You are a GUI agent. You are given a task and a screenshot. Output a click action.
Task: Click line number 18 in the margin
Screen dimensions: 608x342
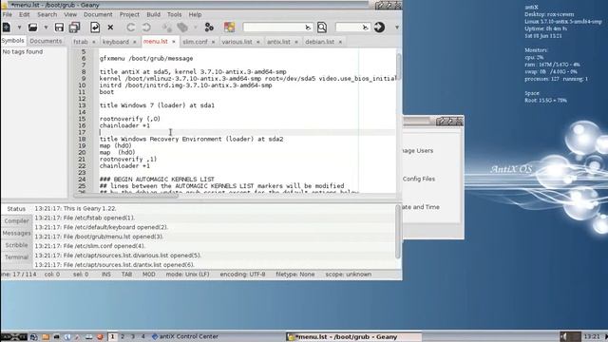[82, 140]
